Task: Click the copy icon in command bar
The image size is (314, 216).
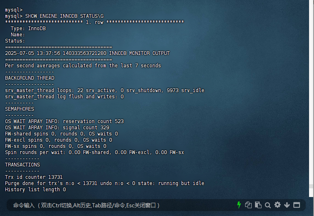Action: click(248, 205)
